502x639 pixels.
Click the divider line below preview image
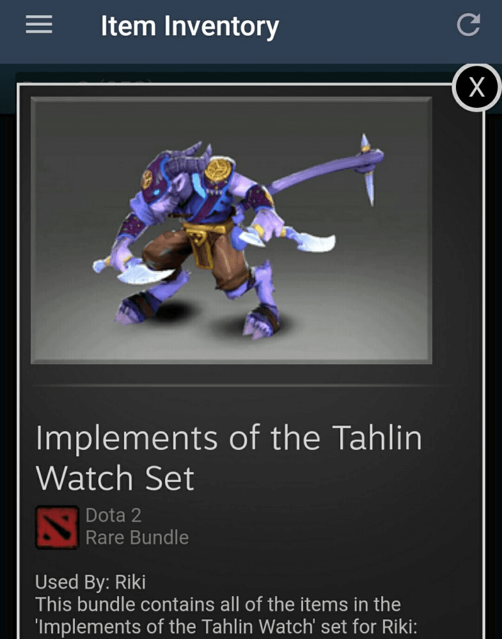[x=242, y=385]
